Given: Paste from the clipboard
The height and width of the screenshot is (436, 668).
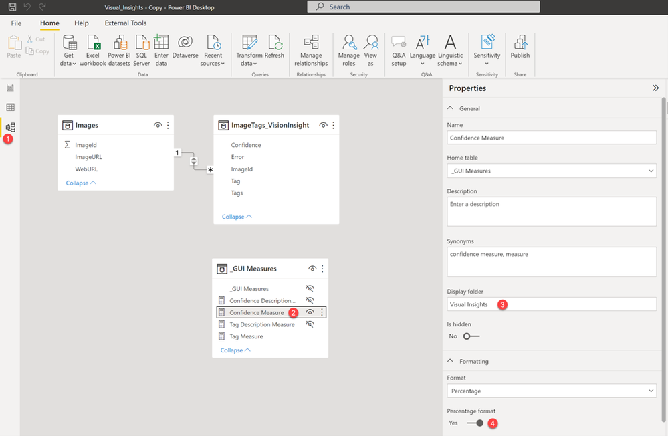Looking at the screenshot, I should coord(14,47).
